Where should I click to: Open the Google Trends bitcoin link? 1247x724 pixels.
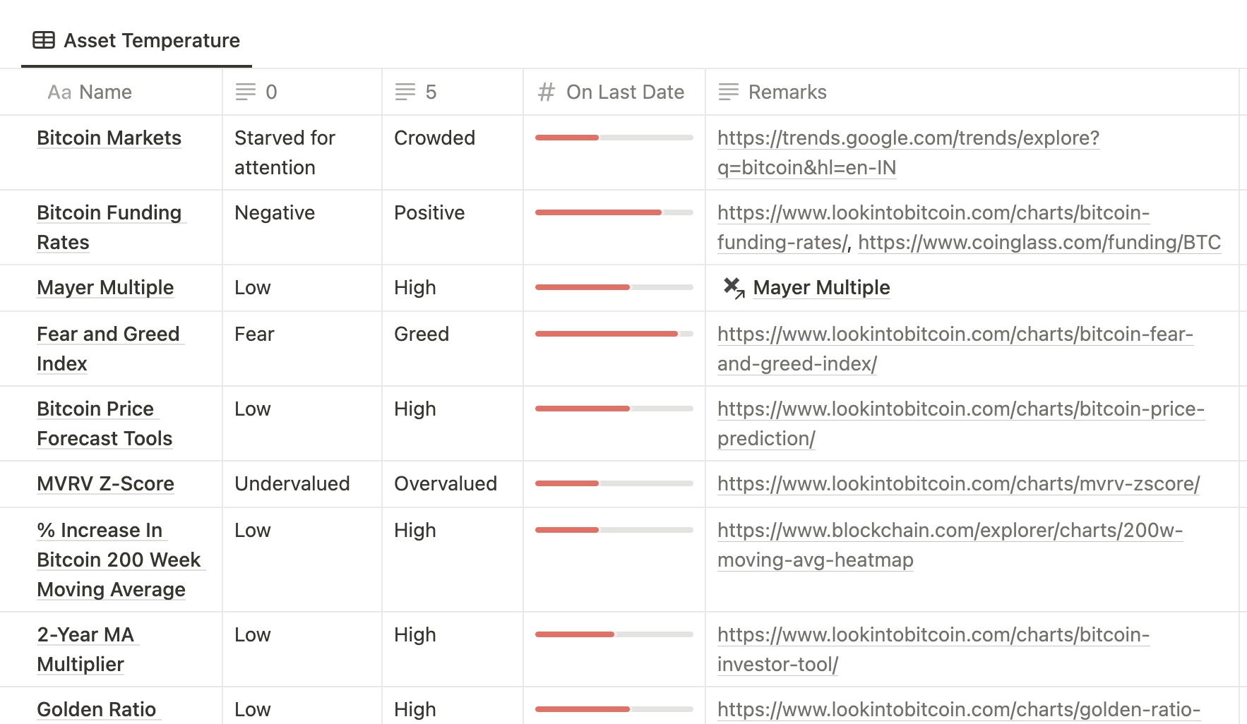click(908, 138)
